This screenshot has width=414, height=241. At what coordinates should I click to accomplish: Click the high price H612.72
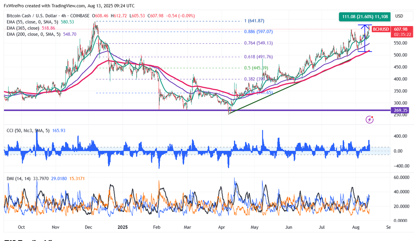pos(119,16)
